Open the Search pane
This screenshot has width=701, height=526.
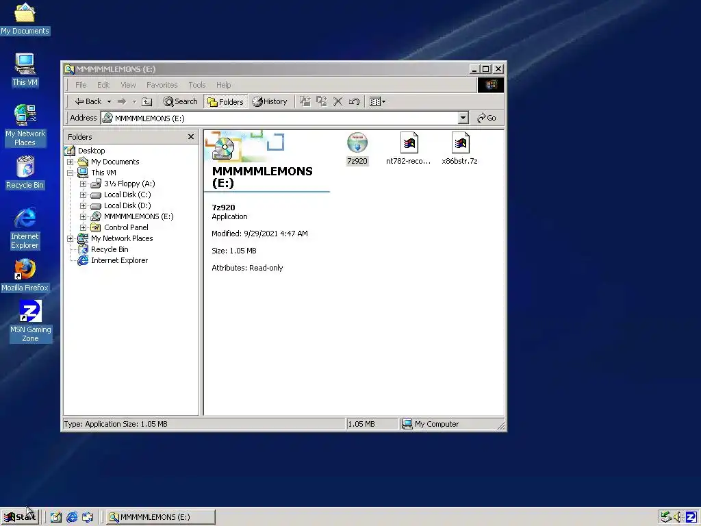click(180, 101)
